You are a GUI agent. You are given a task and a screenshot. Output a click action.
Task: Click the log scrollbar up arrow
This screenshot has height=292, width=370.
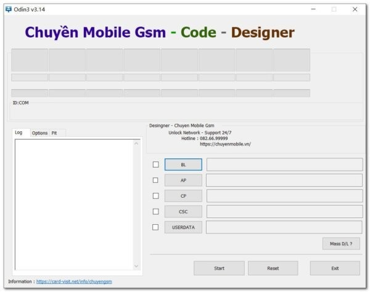[136, 144]
